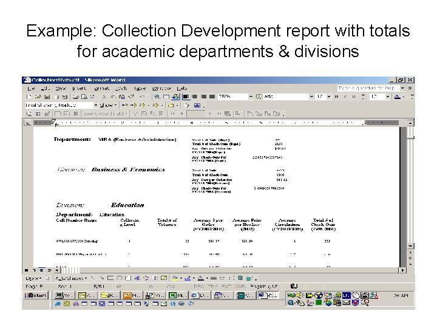The height and width of the screenshot is (328, 437).
Task: Toggle Italic formatting button
Action: pyautogui.click(x=345, y=97)
